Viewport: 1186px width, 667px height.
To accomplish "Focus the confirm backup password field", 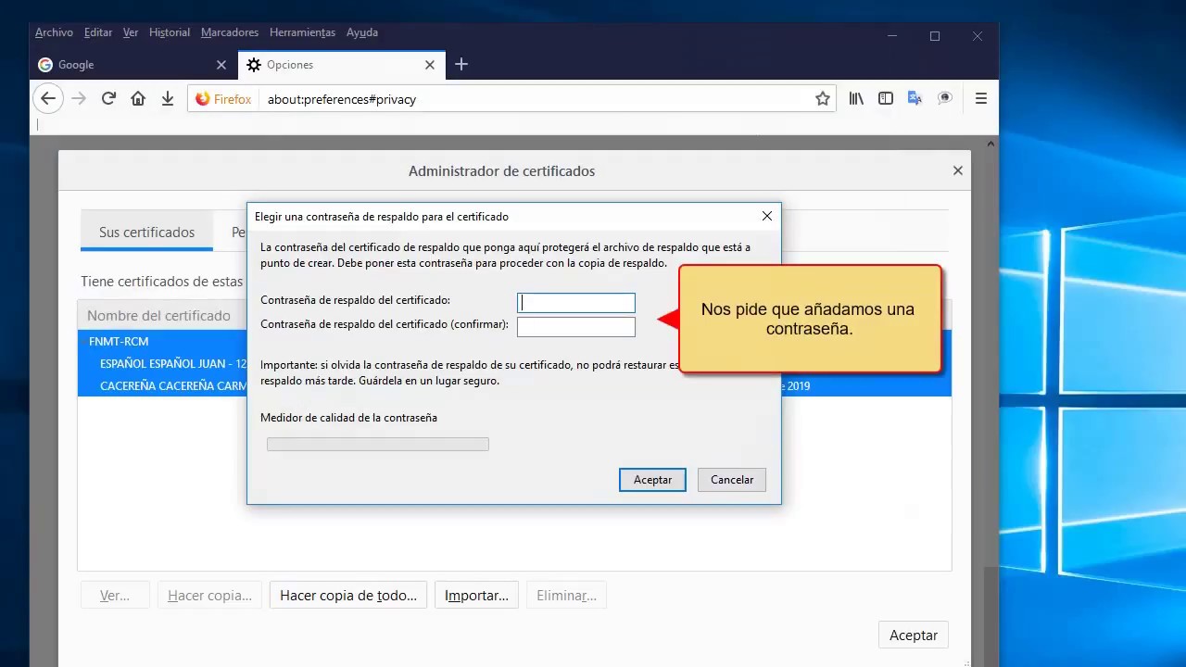I will coord(575,326).
